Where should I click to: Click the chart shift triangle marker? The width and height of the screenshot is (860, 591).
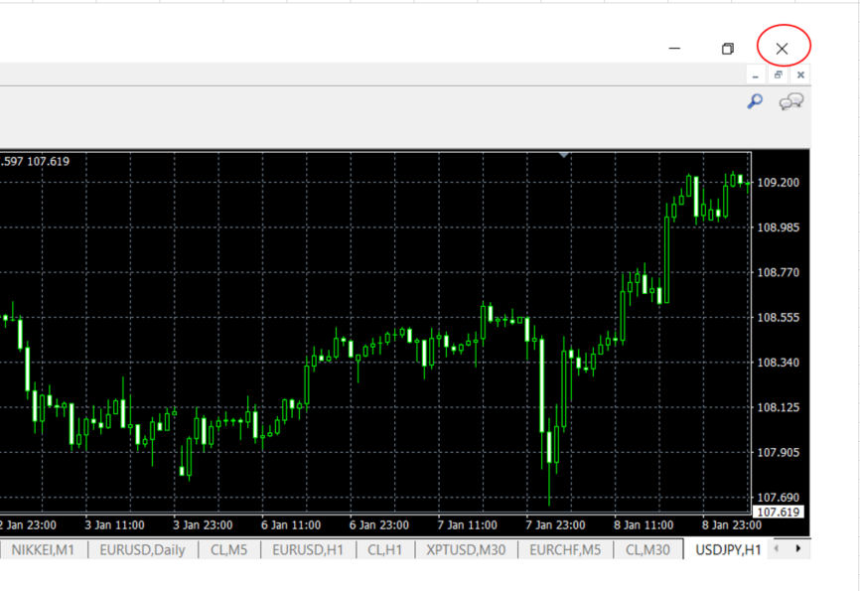tap(564, 155)
